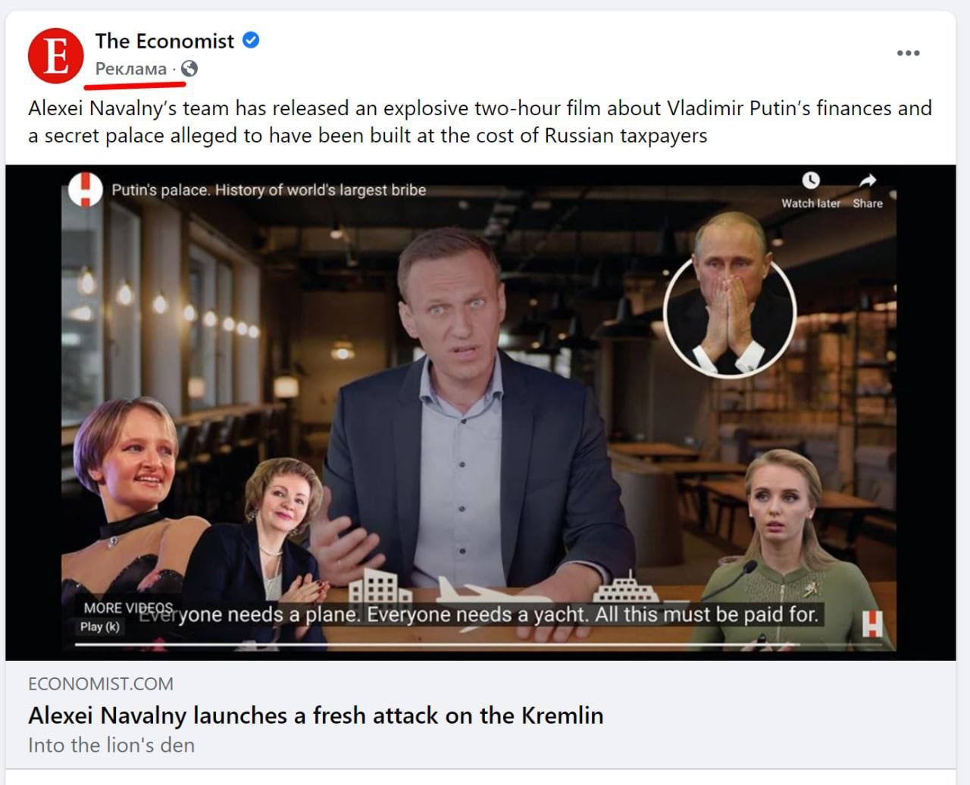
Task: Click the Watch later text label
Action: click(811, 203)
